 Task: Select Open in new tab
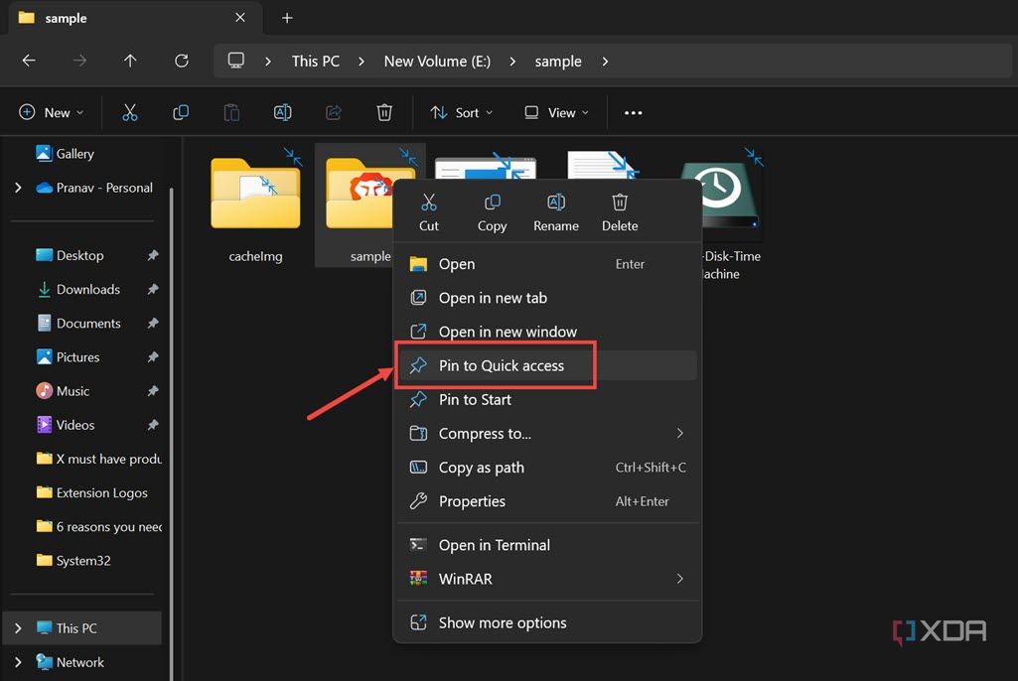[x=547, y=298]
